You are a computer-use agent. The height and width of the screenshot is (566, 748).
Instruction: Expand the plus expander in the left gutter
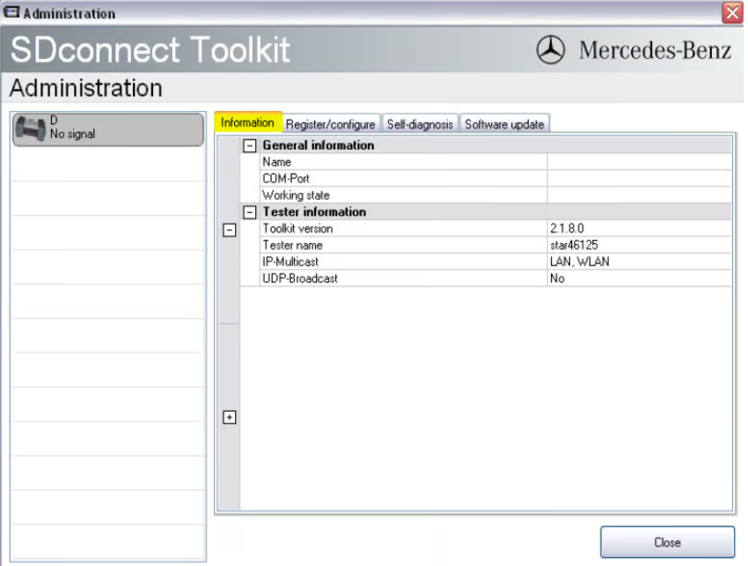pos(230,417)
